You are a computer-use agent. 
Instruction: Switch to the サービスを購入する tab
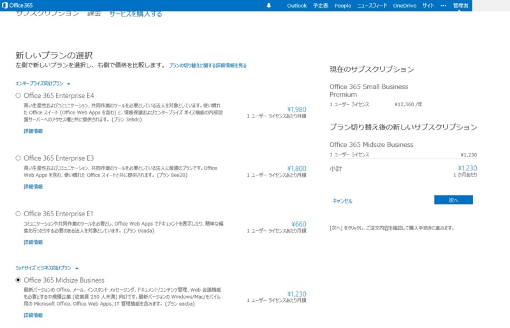(x=136, y=14)
